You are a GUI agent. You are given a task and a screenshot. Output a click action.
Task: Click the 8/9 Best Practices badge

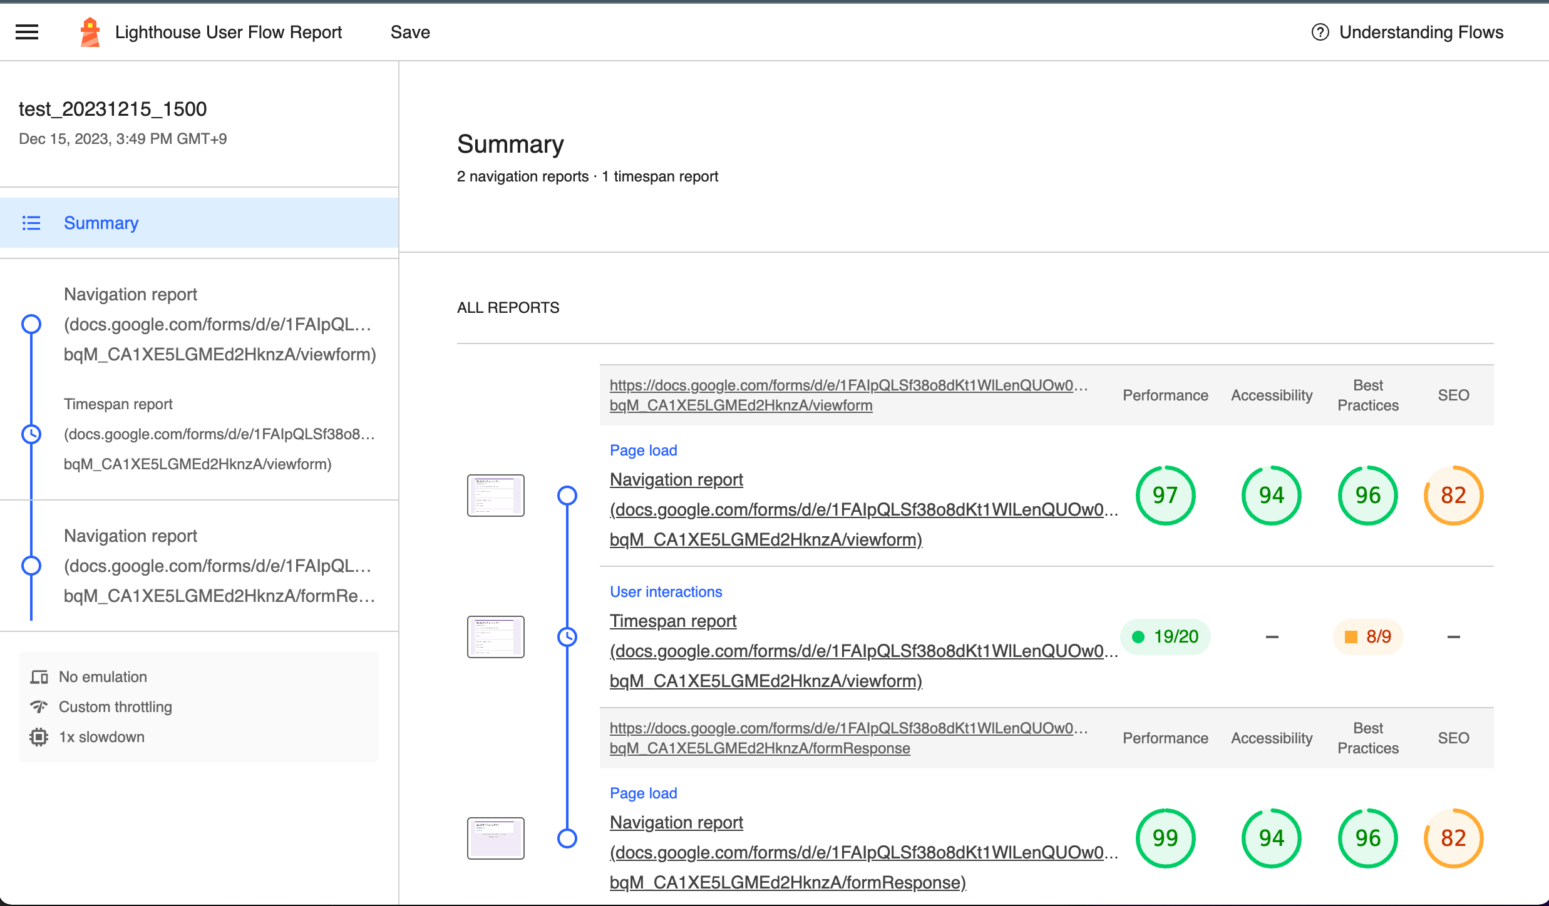click(1368, 637)
